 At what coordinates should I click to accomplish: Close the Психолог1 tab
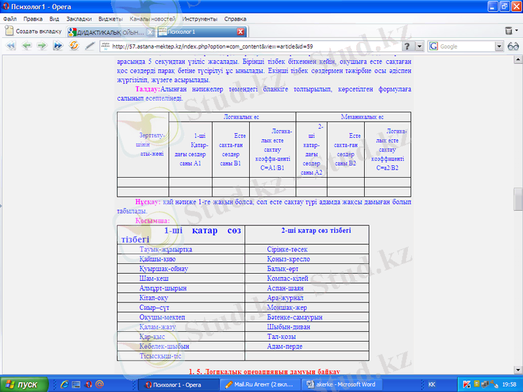[241, 31]
